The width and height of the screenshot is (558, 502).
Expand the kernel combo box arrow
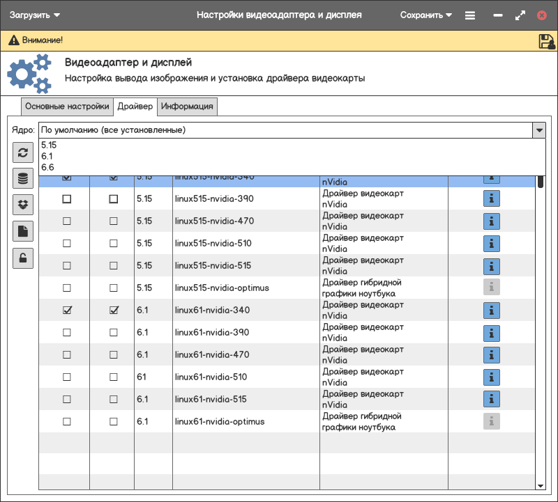[x=538, y=130]
